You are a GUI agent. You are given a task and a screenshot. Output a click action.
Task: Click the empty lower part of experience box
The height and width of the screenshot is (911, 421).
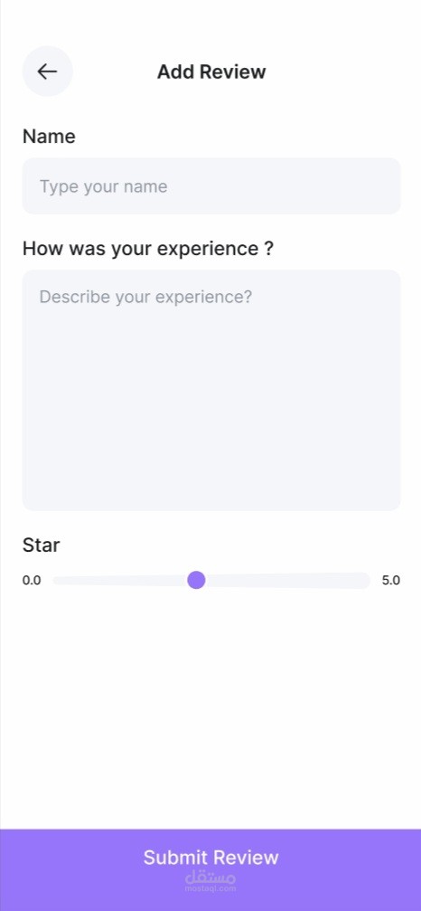(211, 441)
